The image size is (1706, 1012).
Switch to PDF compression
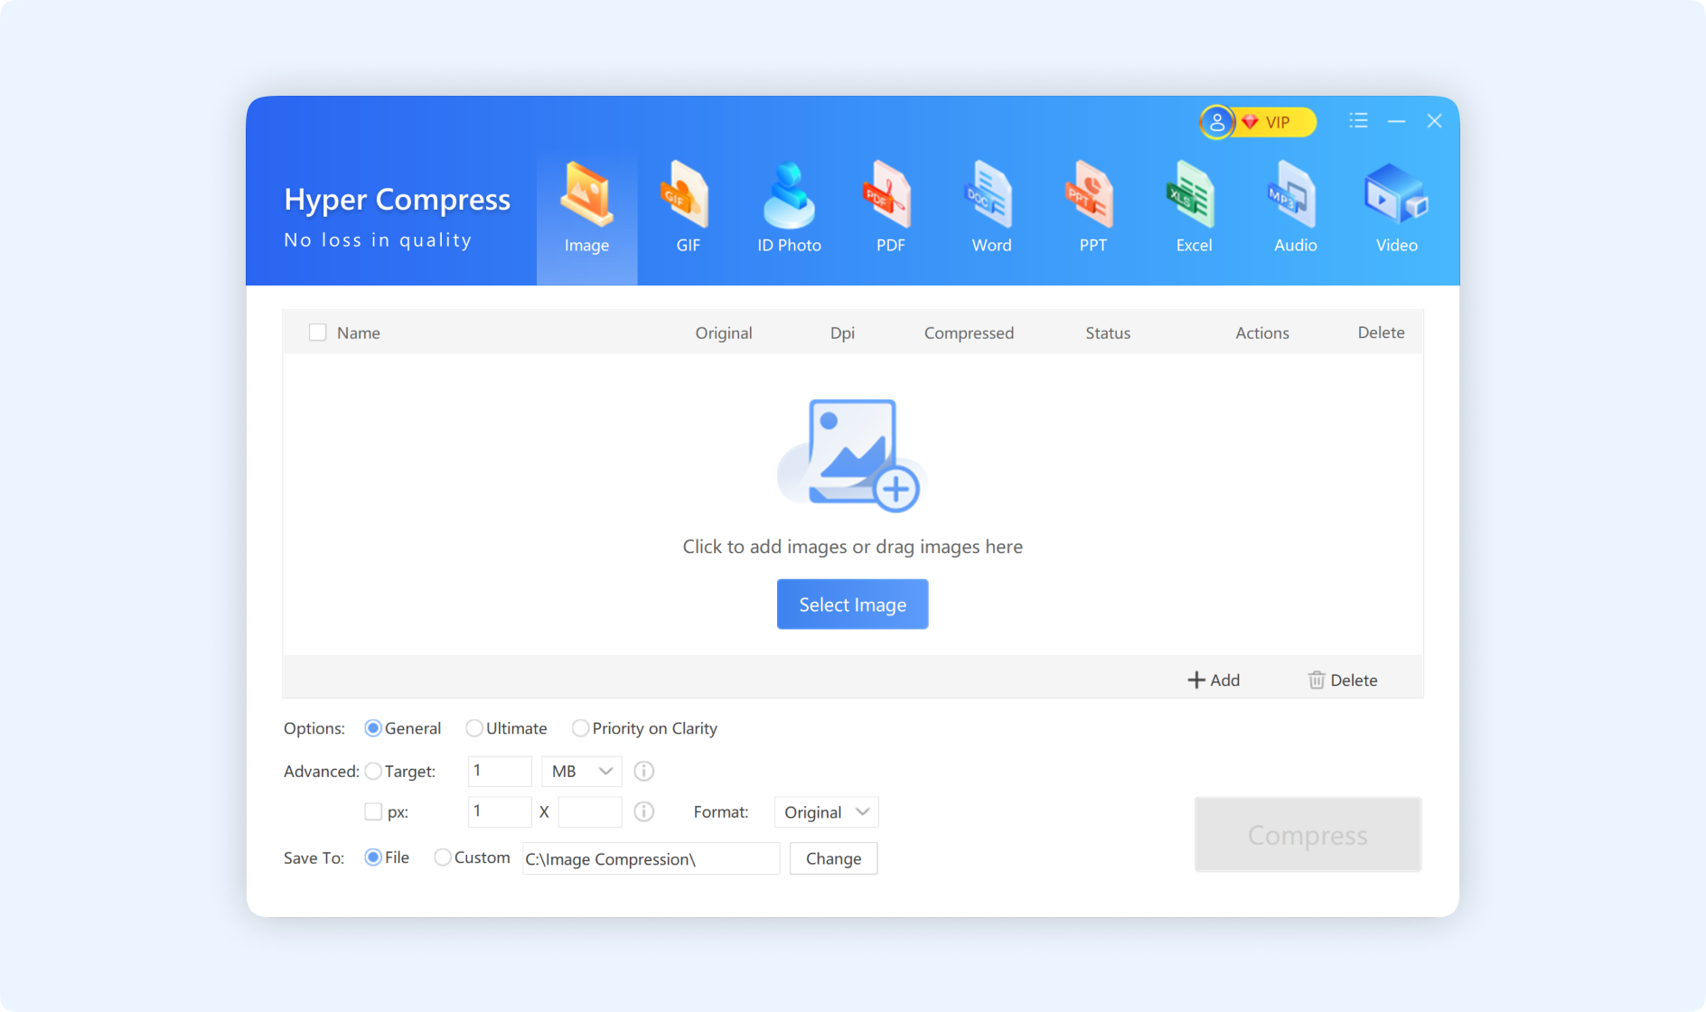890,210
